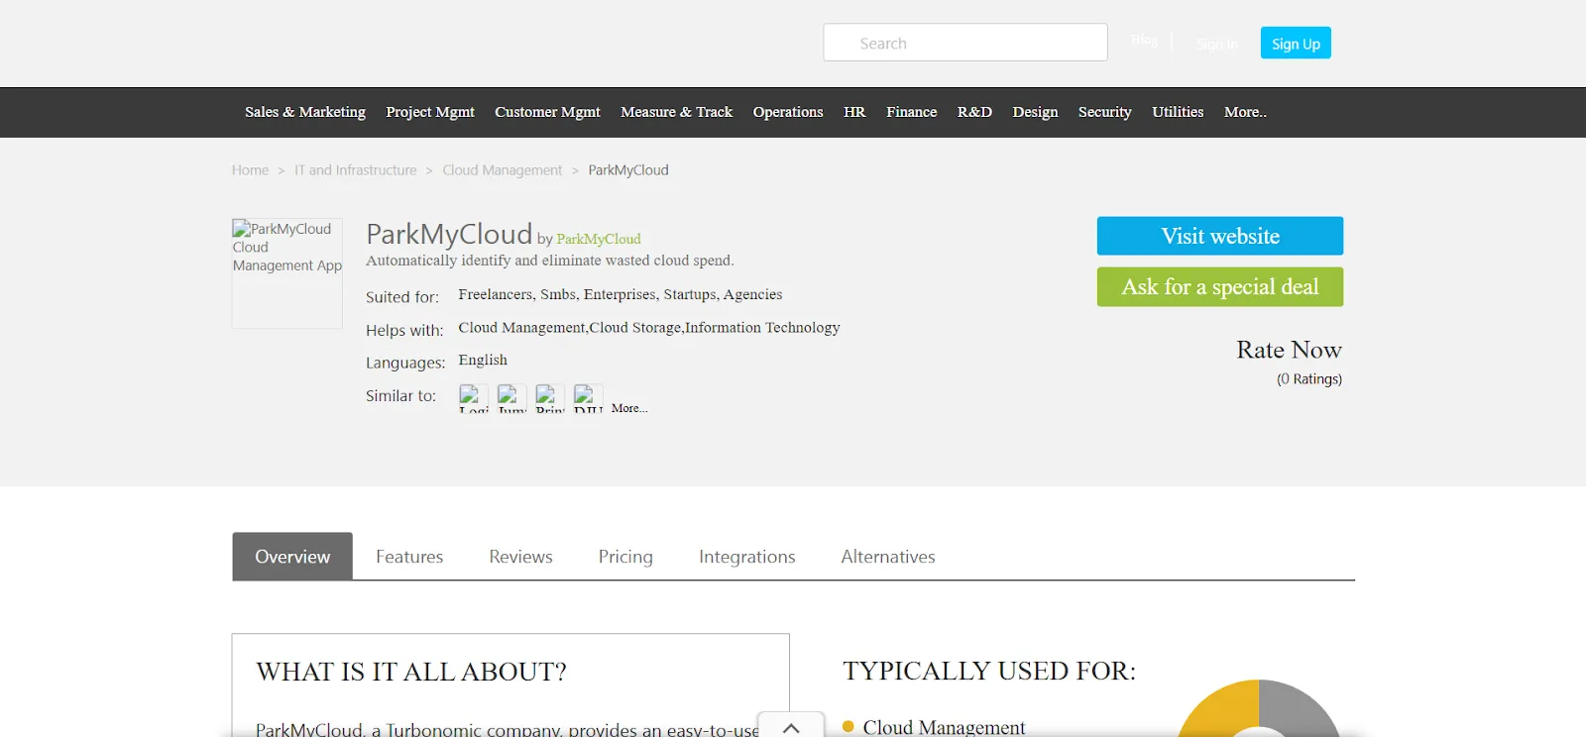Open the Operations category
Screen dimensions: 1586x737
788,112
